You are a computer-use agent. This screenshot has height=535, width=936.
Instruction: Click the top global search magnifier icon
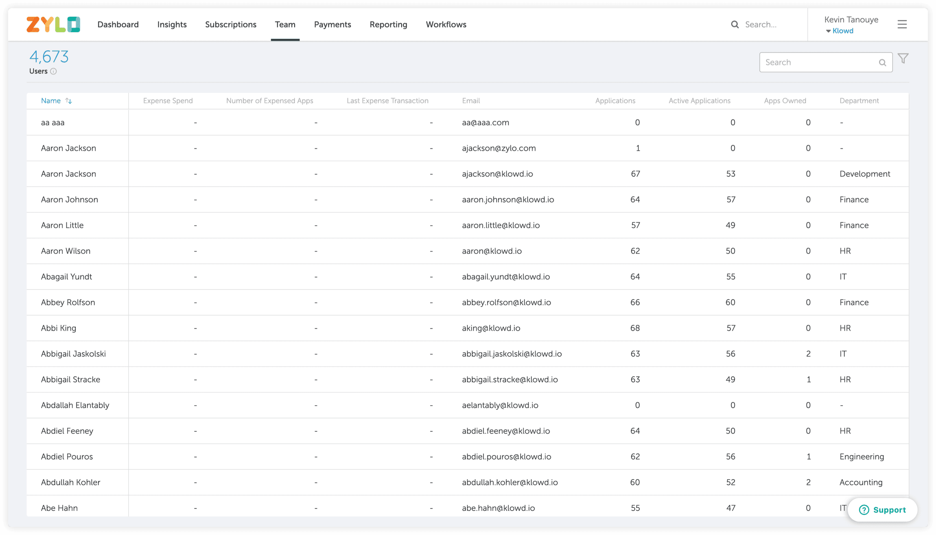[735, 24]
